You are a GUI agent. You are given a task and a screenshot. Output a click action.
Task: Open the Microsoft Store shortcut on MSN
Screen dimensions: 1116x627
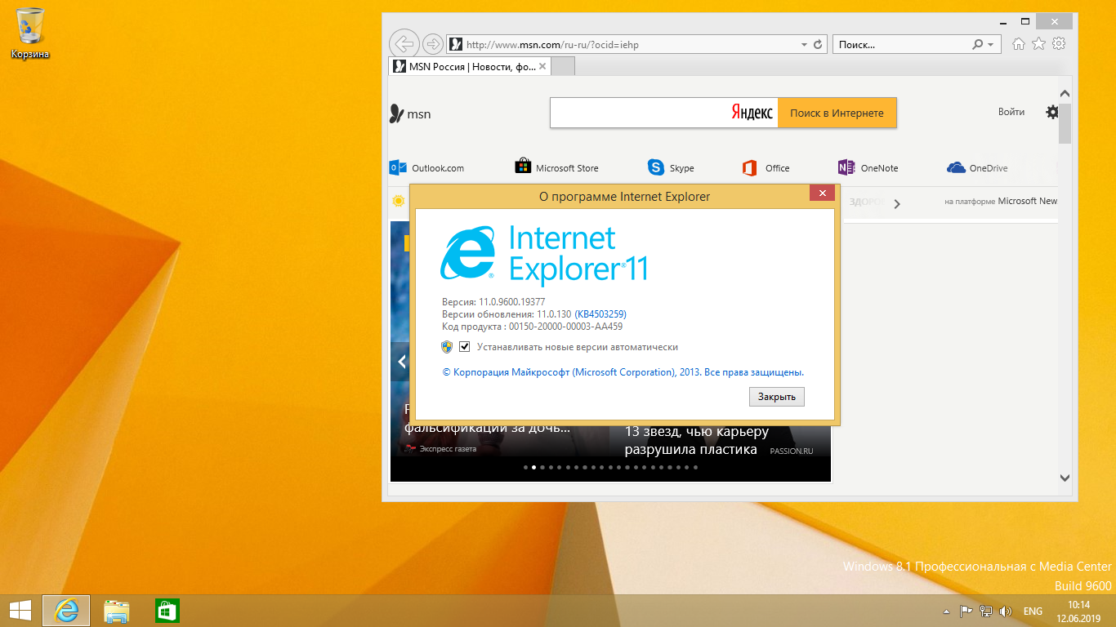[556, 167]
